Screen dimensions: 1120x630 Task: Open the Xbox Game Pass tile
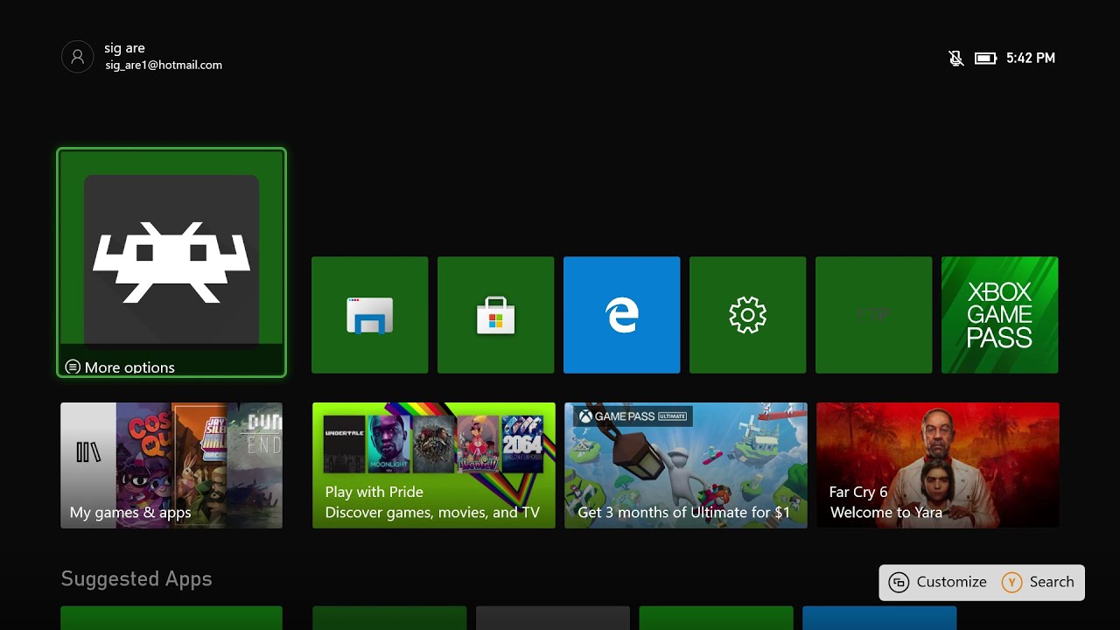pos(1000,315)
